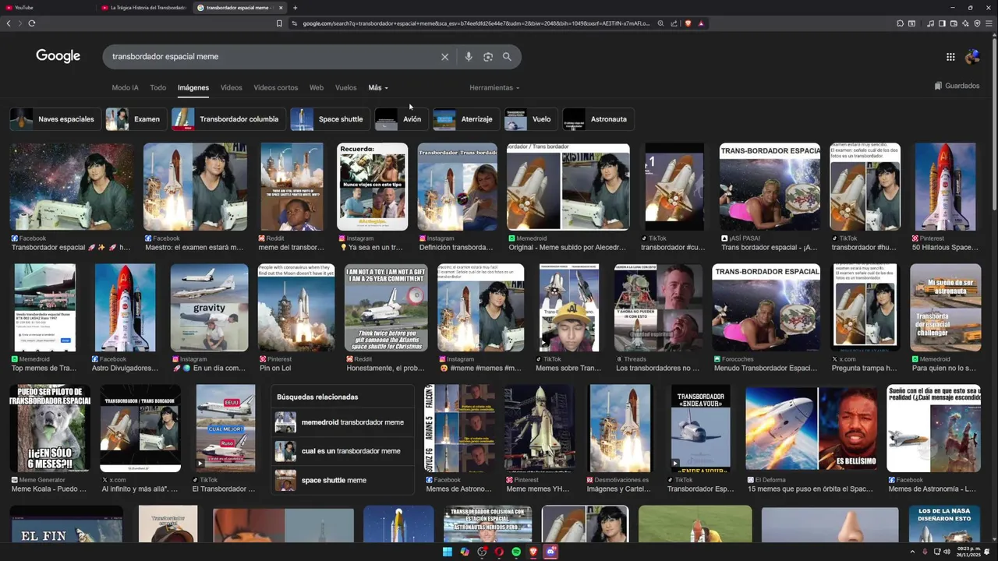Click the browser address bar URL
This screenshot has width=998, height=561.
(476, 23)
